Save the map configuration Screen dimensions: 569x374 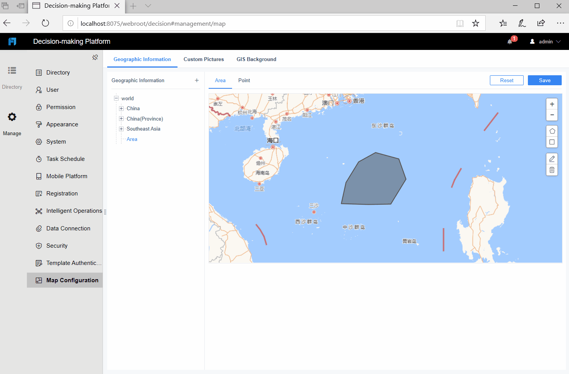point(544,80)
